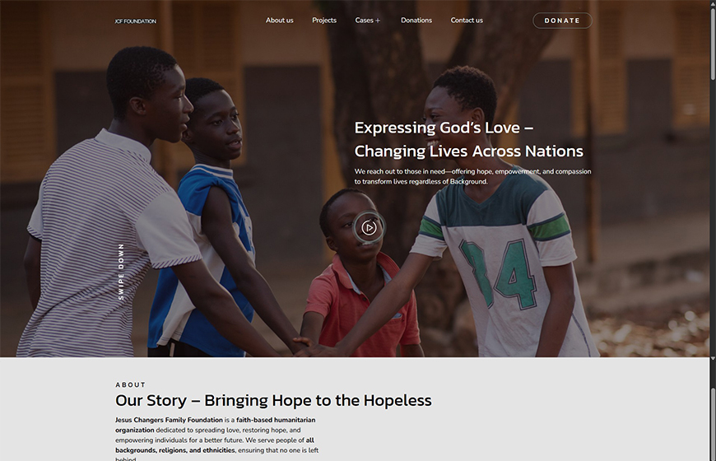Click the ABOUT section label

(131, 384)
